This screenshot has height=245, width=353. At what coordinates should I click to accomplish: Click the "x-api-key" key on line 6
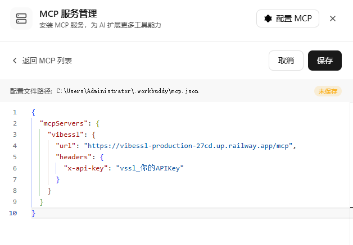85,168
